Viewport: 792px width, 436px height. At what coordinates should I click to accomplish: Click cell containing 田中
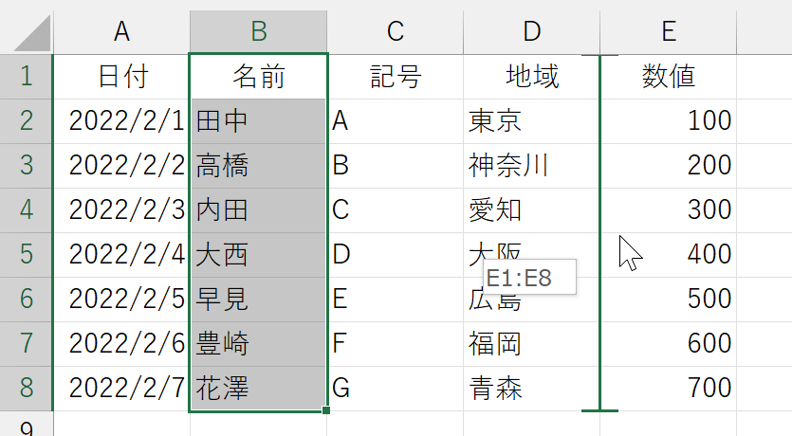[x=259, y=121]
